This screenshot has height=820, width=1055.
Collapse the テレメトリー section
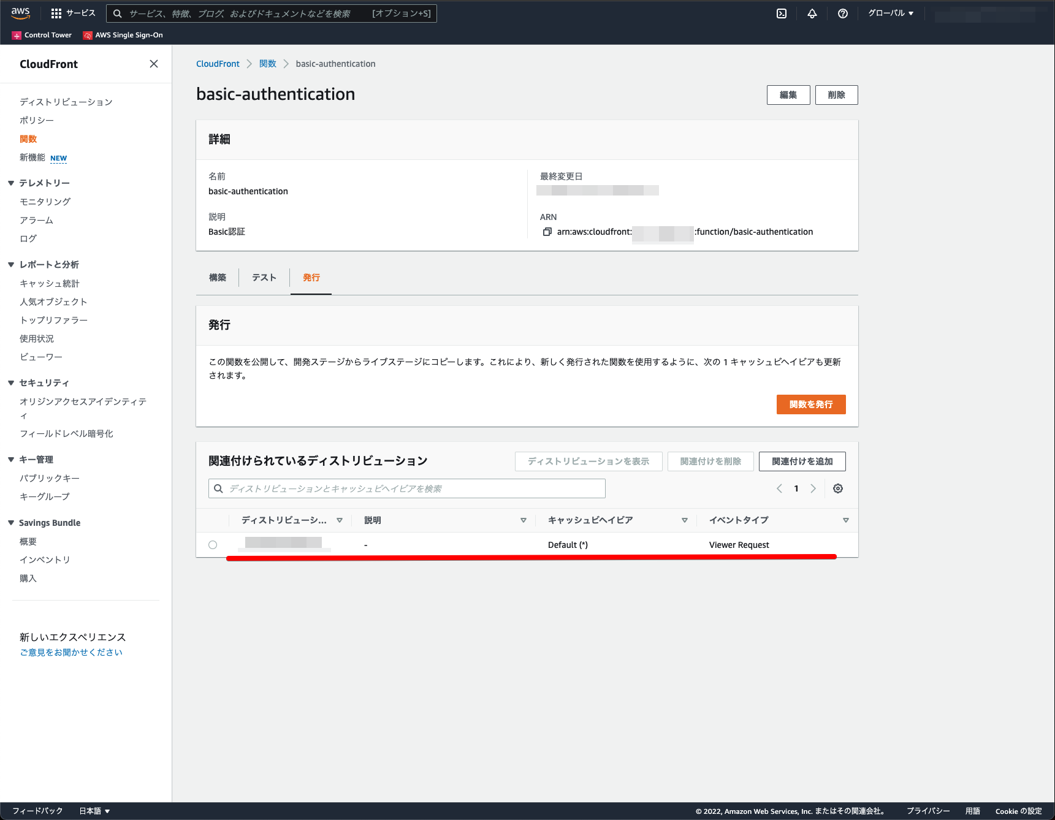tap(11, 183)
